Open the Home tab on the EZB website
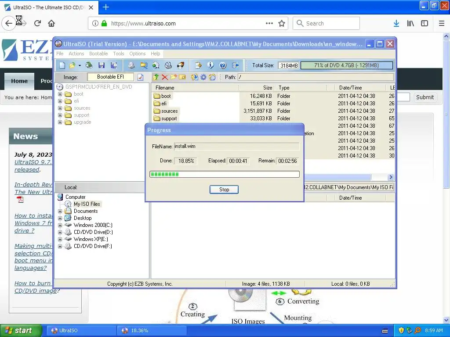The image size is (450, 337). coord(19,81)
